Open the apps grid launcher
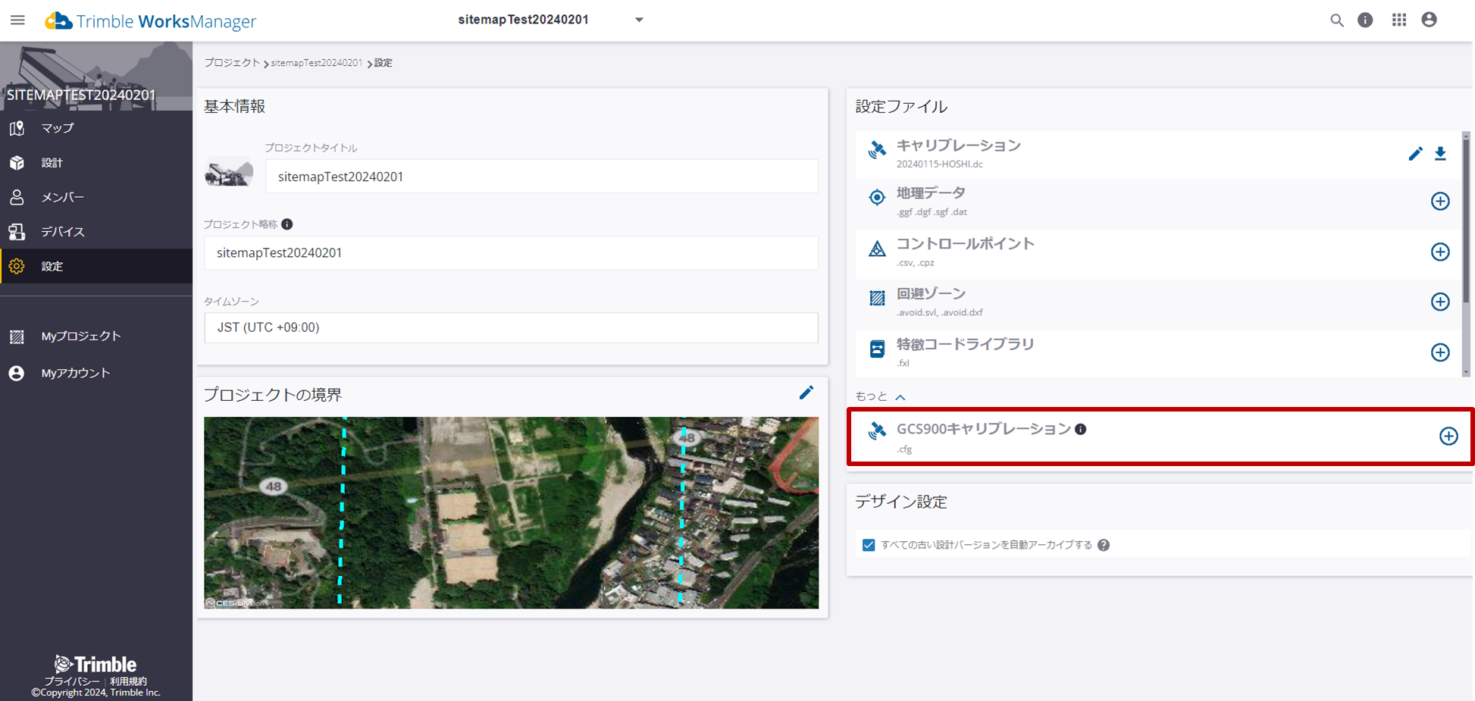Screen dimensions: 1475x701 pos(1398,20)
